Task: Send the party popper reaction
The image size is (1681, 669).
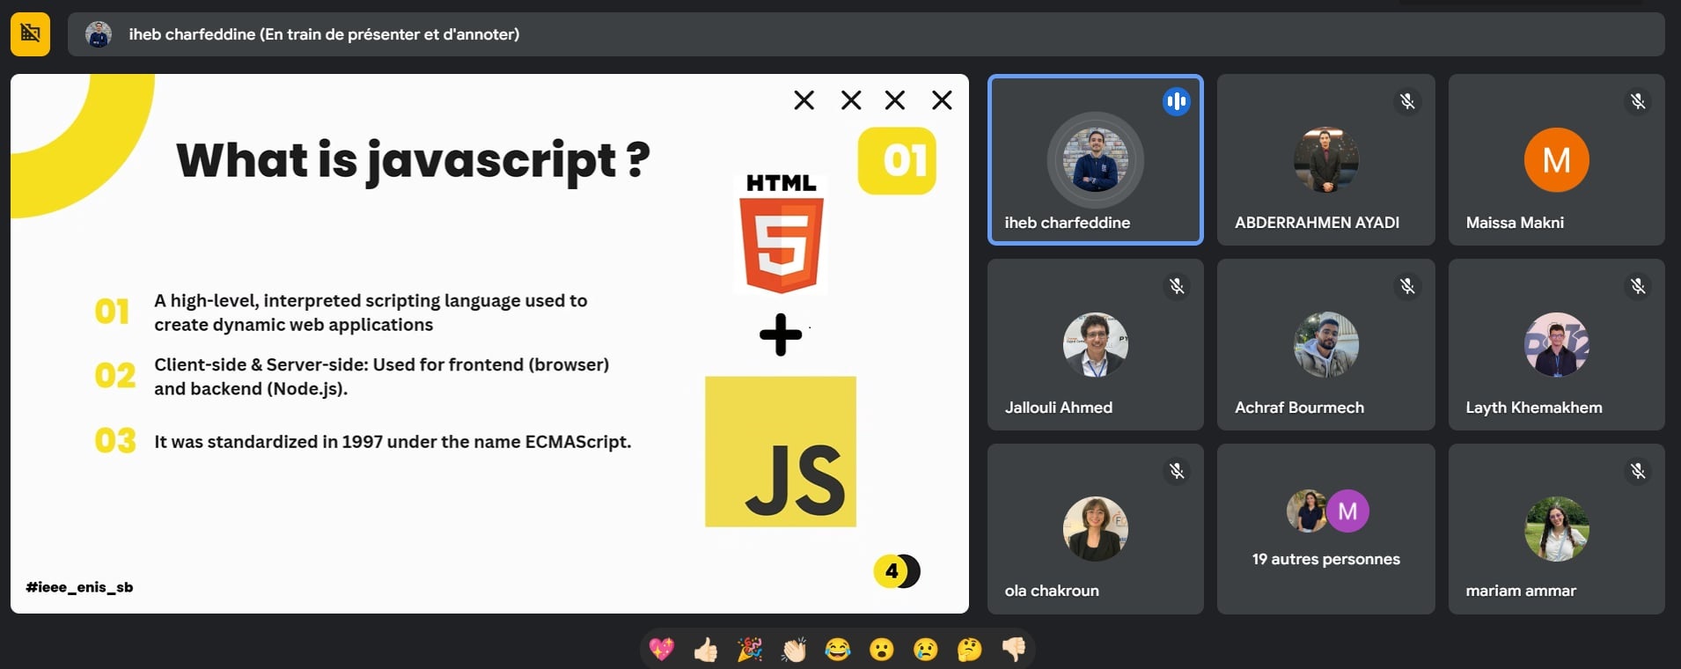Action: (x=749, y=650)
